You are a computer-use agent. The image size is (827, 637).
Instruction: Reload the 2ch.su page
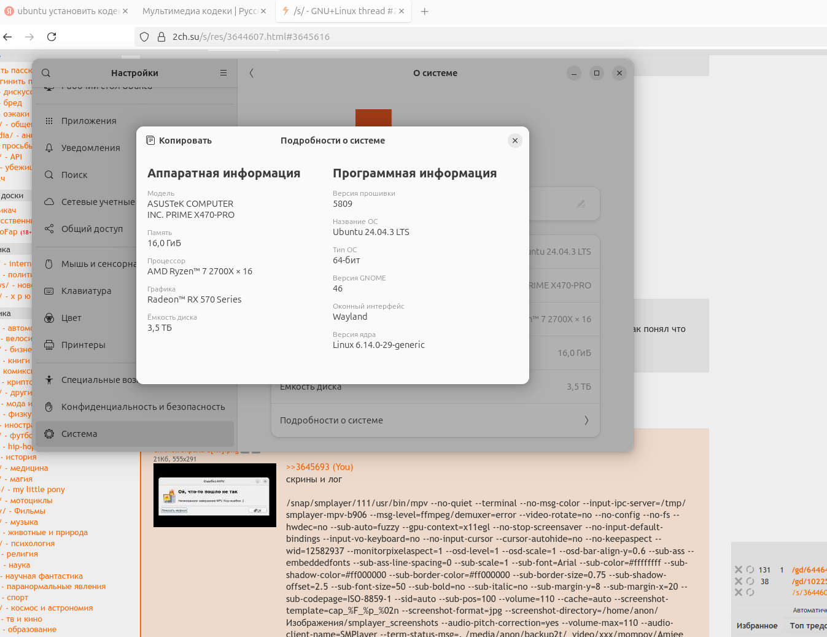pos(52,37)
